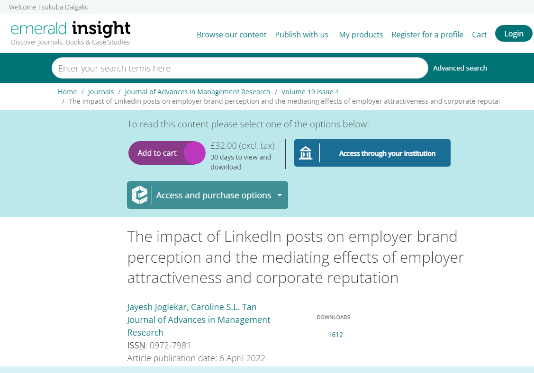
Task: Open Publish with us menu
Action: [302, 35]
